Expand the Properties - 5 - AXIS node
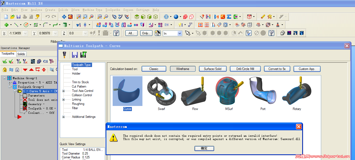Viewport: 355px width, 160px height. [x=10, y=82]
